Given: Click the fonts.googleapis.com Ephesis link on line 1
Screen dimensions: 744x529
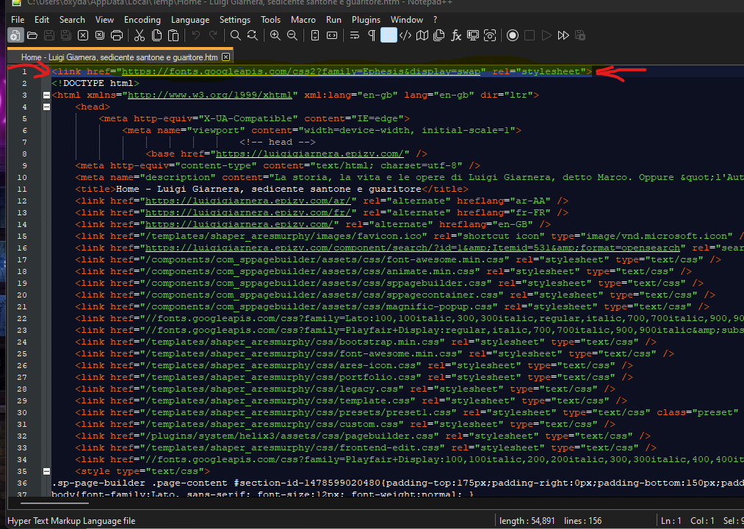Looking at the screenshot, I should tap(303, 71).
